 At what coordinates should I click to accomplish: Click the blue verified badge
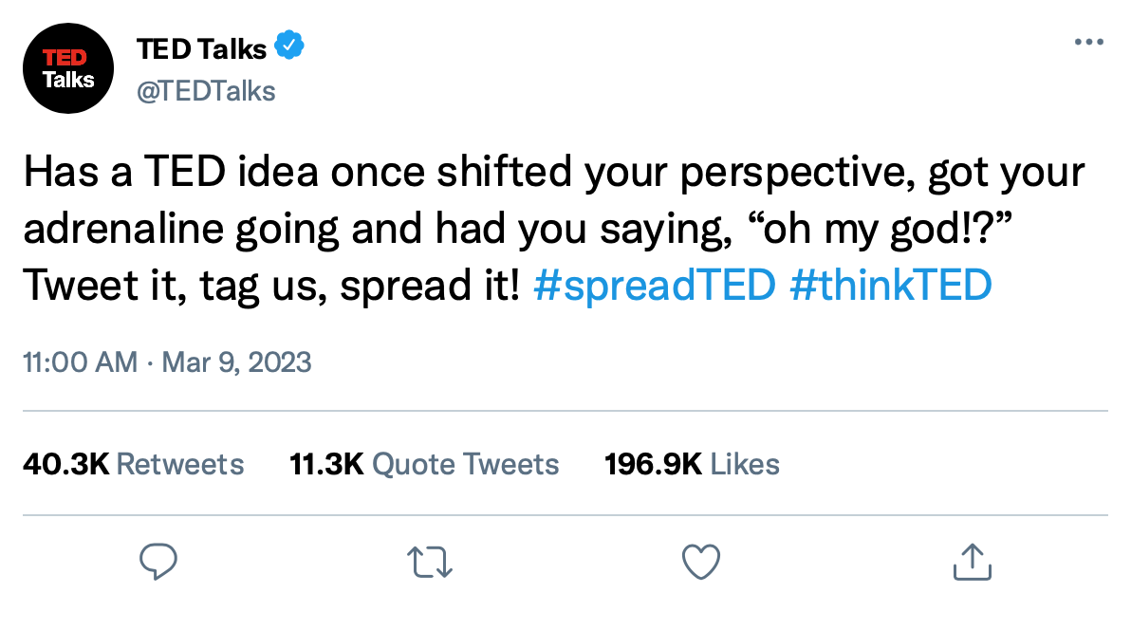[288, 45]
